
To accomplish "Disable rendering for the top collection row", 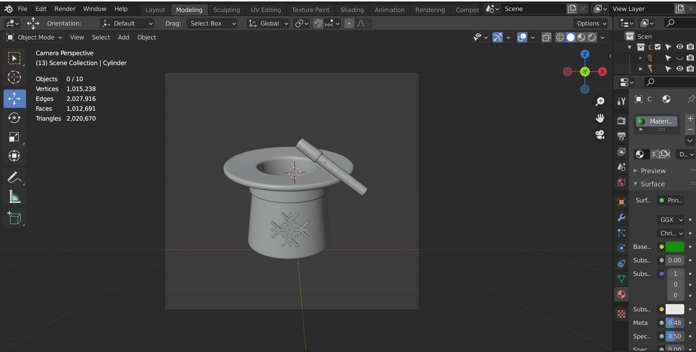I will [690, 47].
